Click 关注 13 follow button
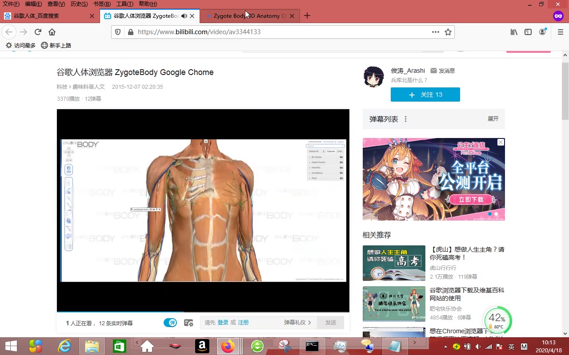The image size is (569, 355). click(425, 95)
